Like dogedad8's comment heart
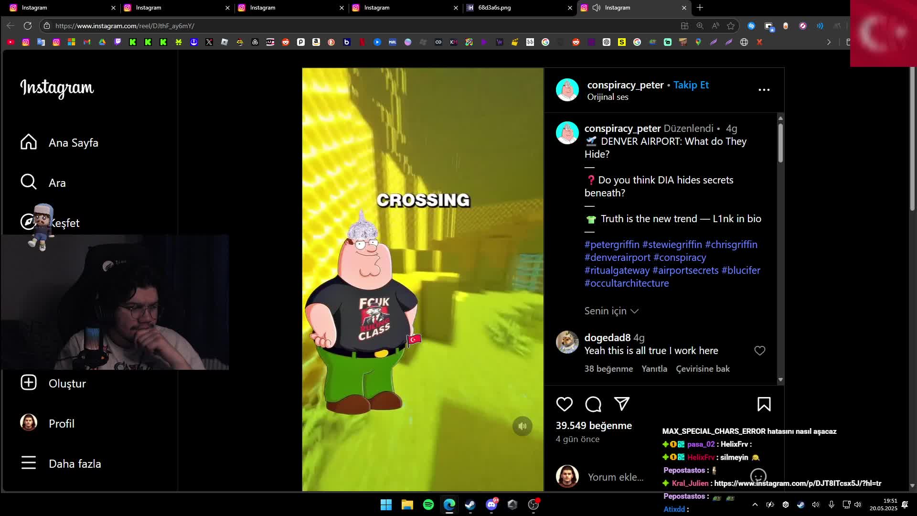Image resolution: width=917 pixels, height=516 pixels. point(759,351)
